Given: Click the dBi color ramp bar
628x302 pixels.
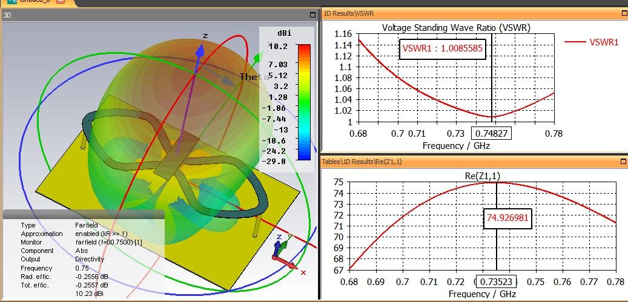Looking at the screenshot, I should point(304,102).
